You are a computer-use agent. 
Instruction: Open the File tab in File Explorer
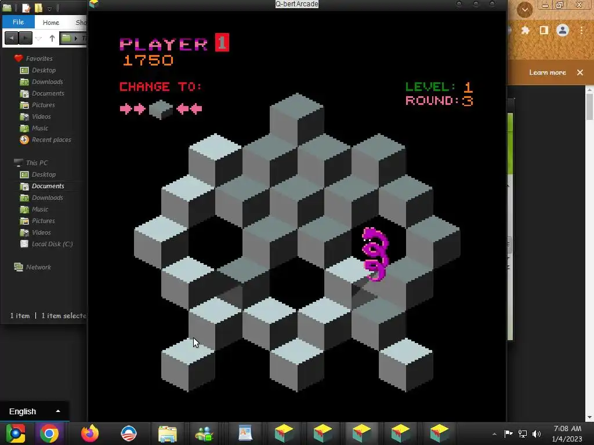pos(18,22)
